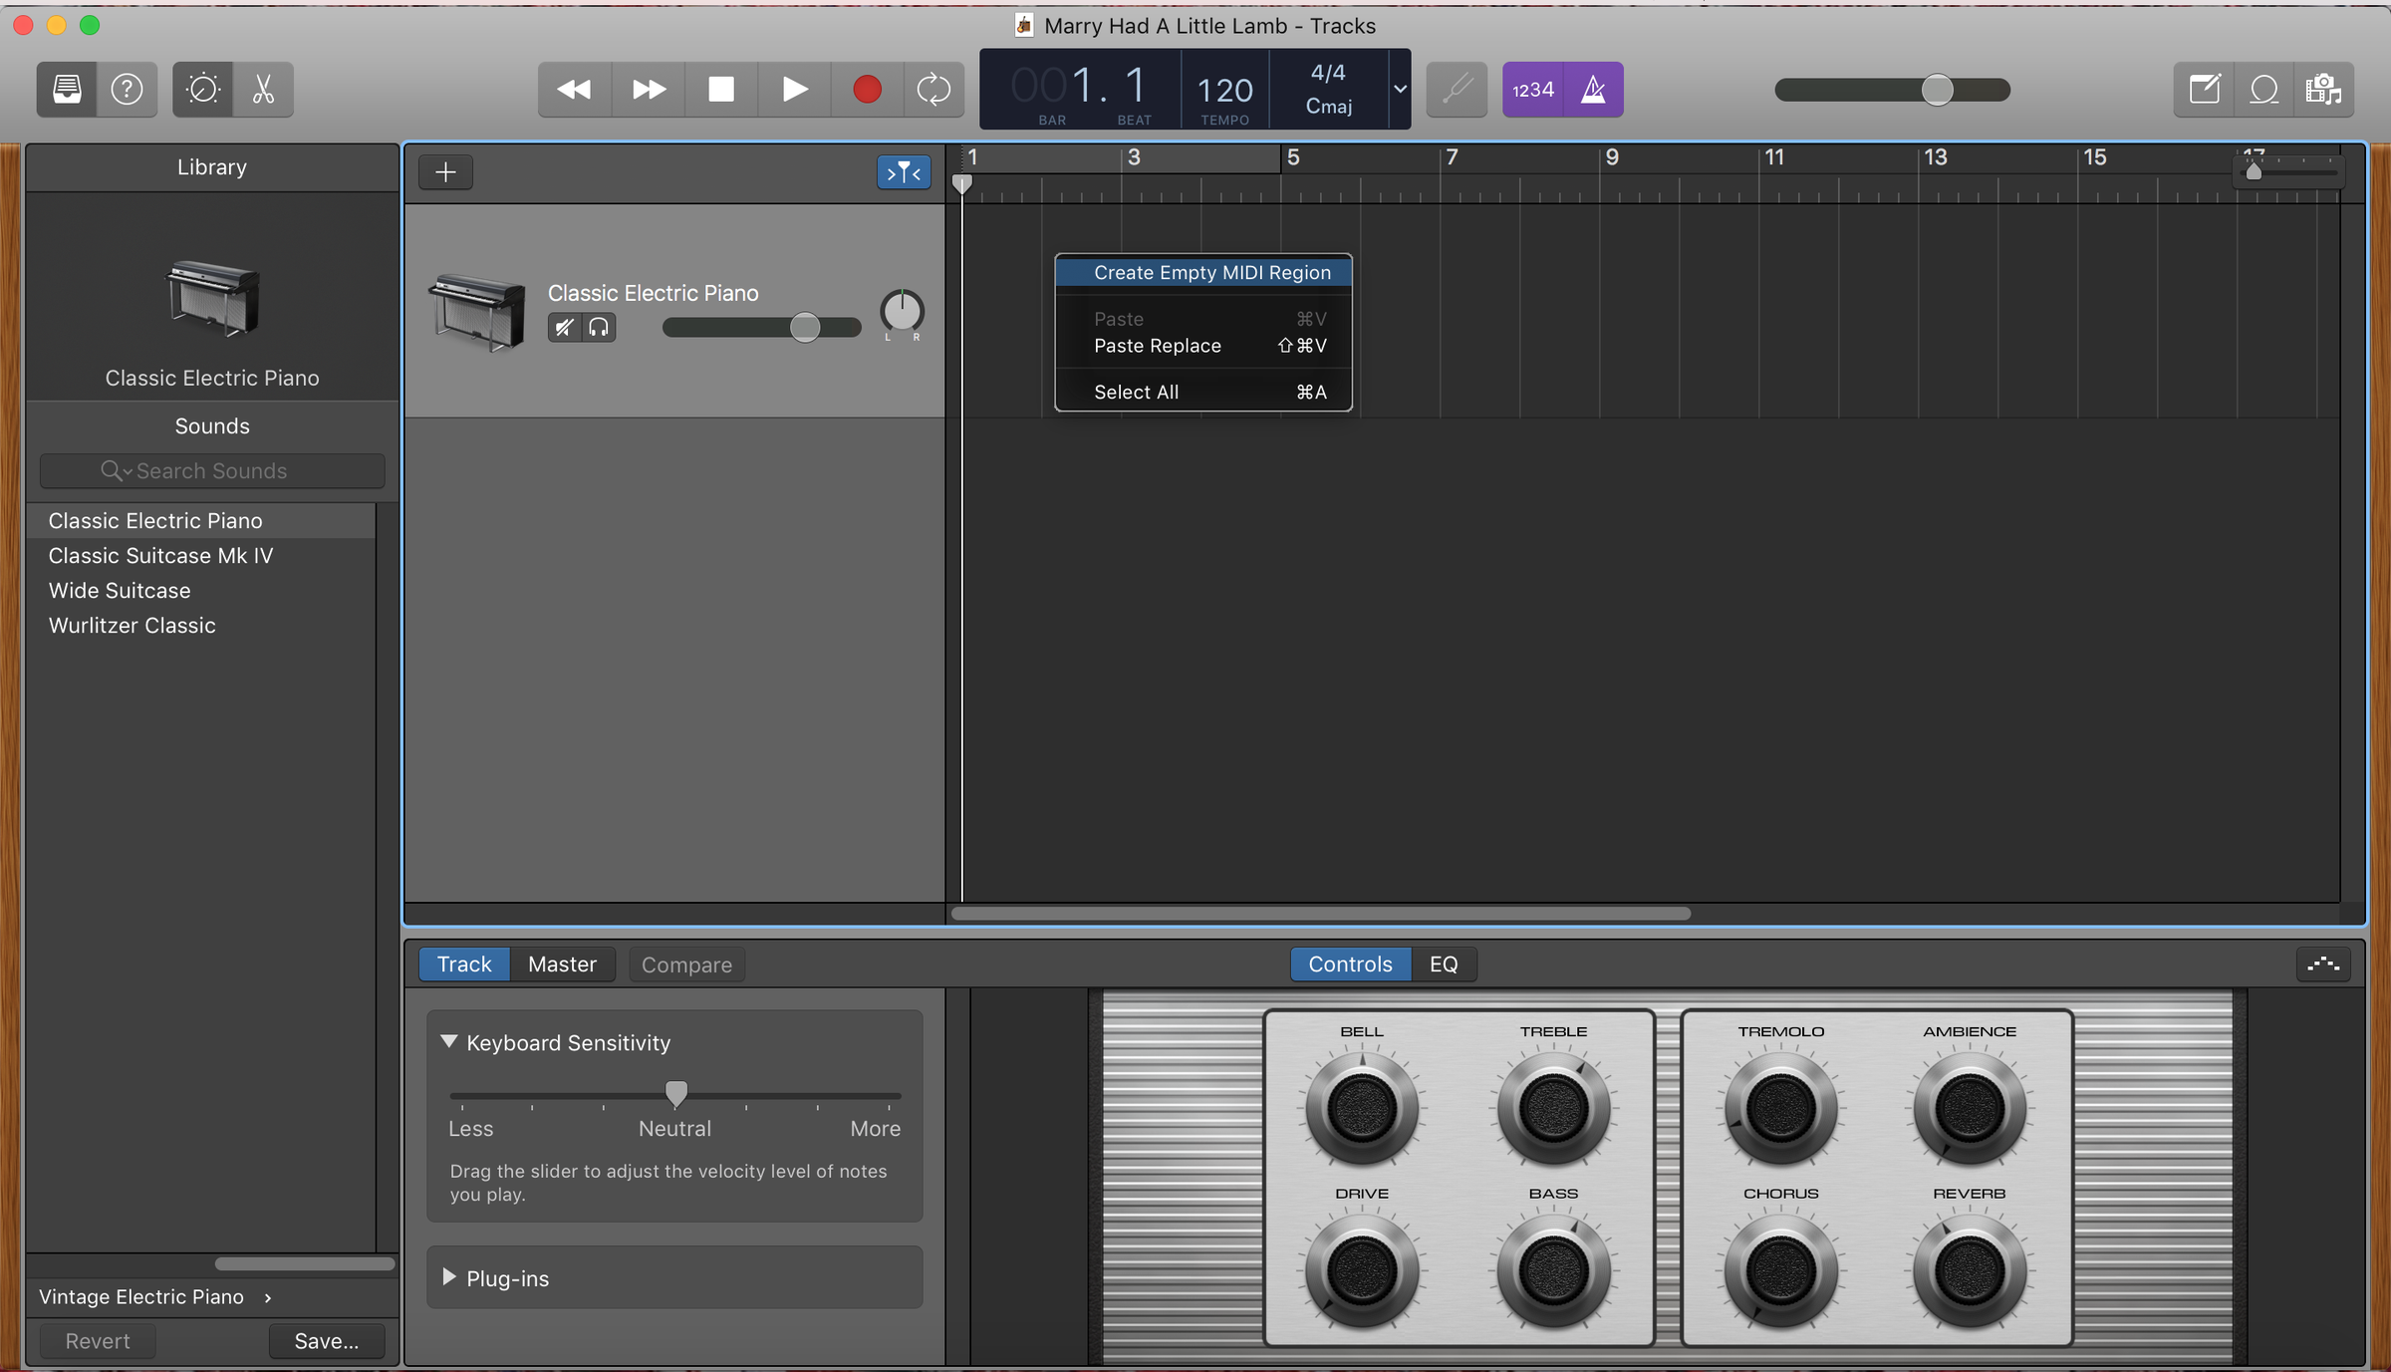Click the Rewind transport button
Viewport: 2391px width, 1372px height.
pos(574,90)
